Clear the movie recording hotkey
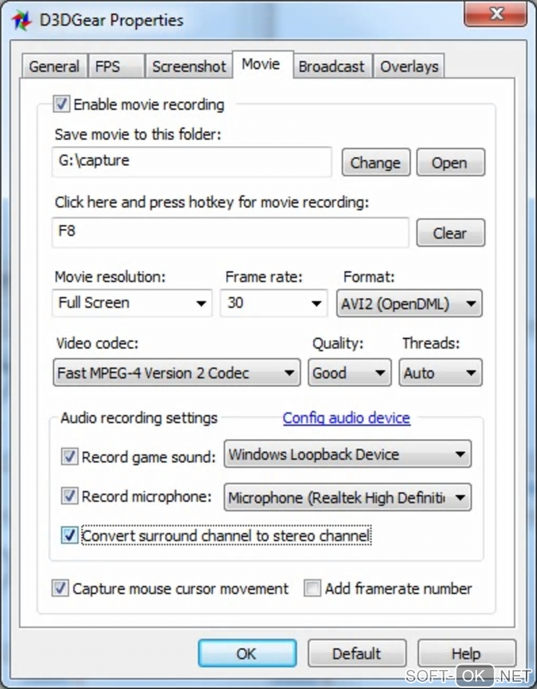This screenshot has width=537, height=689. (x=450, y=233)
